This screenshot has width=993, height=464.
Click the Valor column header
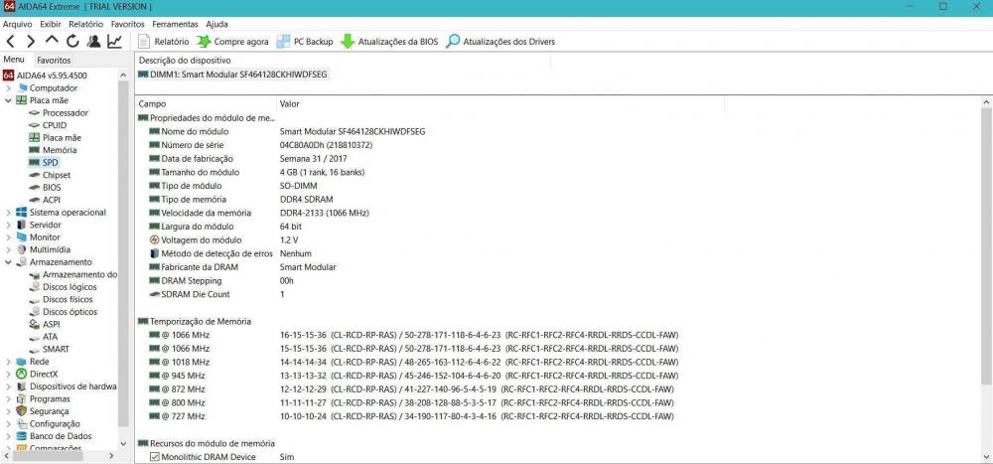(500, 104)
